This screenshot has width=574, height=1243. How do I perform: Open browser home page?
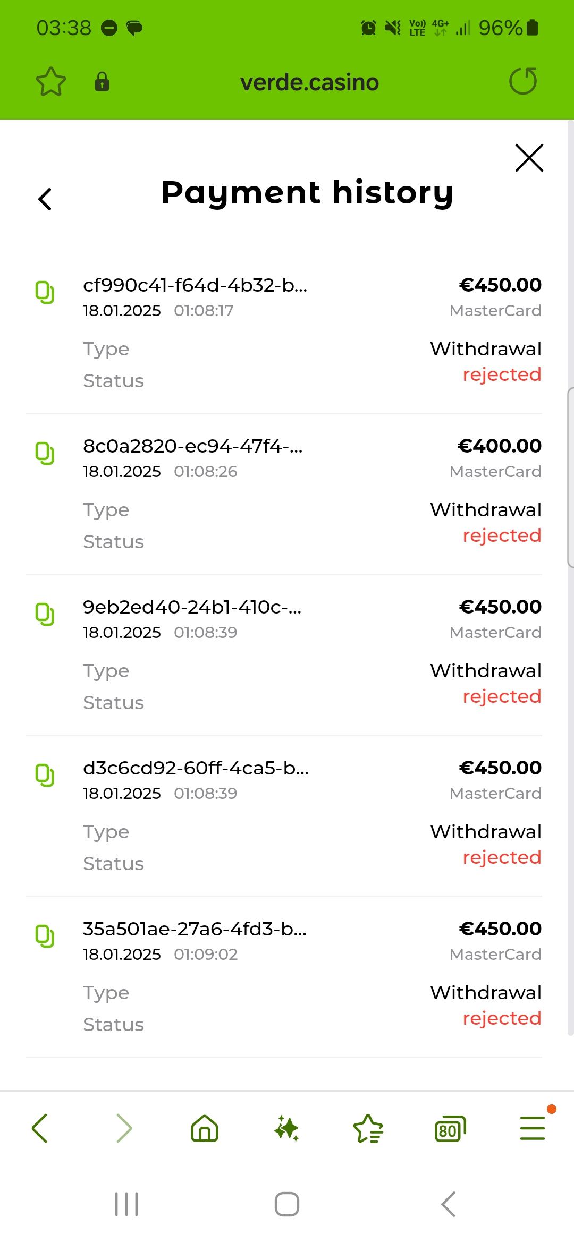[205, 1128]
